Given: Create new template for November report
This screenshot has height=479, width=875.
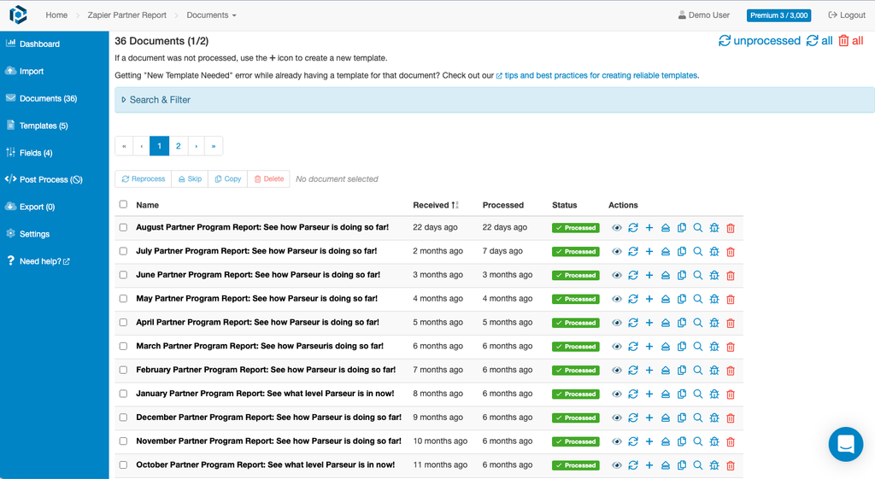Looking at the screenshot, I should pyautogui.click(x=649, y=441).
